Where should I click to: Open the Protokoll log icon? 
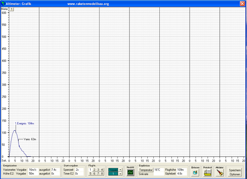(207, 173)
